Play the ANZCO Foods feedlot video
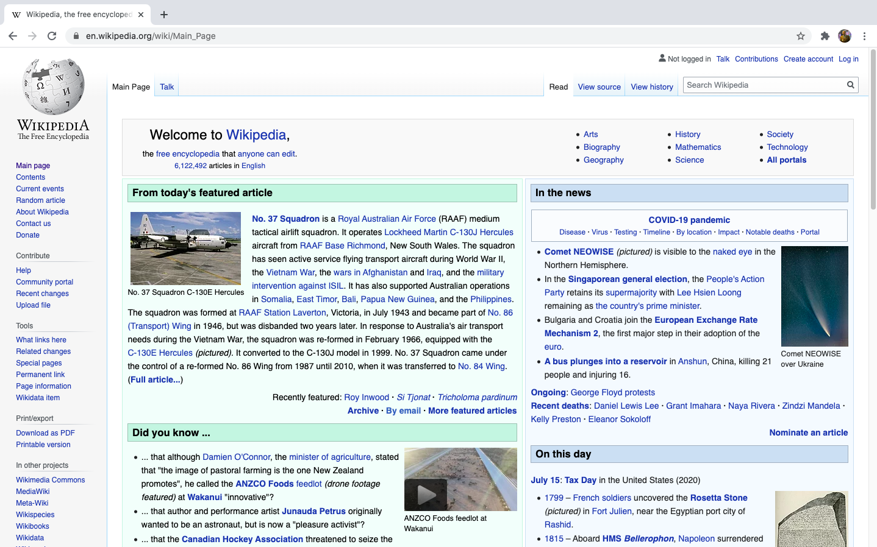The height and width of the screenshot is (547, 877). pos(426,495)
